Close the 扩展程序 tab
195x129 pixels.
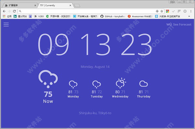click(x=35, y=5)
